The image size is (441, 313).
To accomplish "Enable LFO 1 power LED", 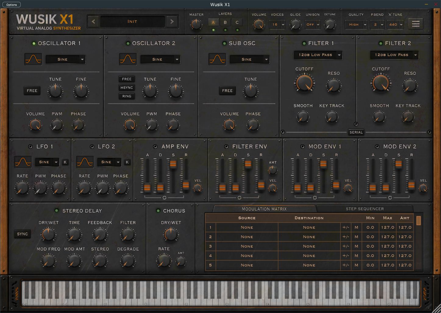I will (30, 146).
